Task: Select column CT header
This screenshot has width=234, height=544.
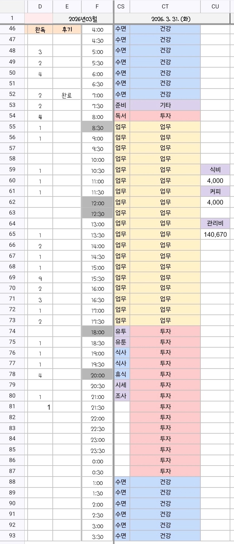Action: (x=165, y=7)
